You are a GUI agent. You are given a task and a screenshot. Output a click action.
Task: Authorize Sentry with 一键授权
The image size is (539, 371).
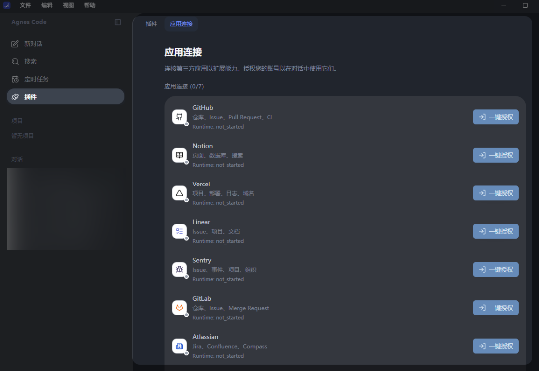pyautogui.click(x=496, y=269)
